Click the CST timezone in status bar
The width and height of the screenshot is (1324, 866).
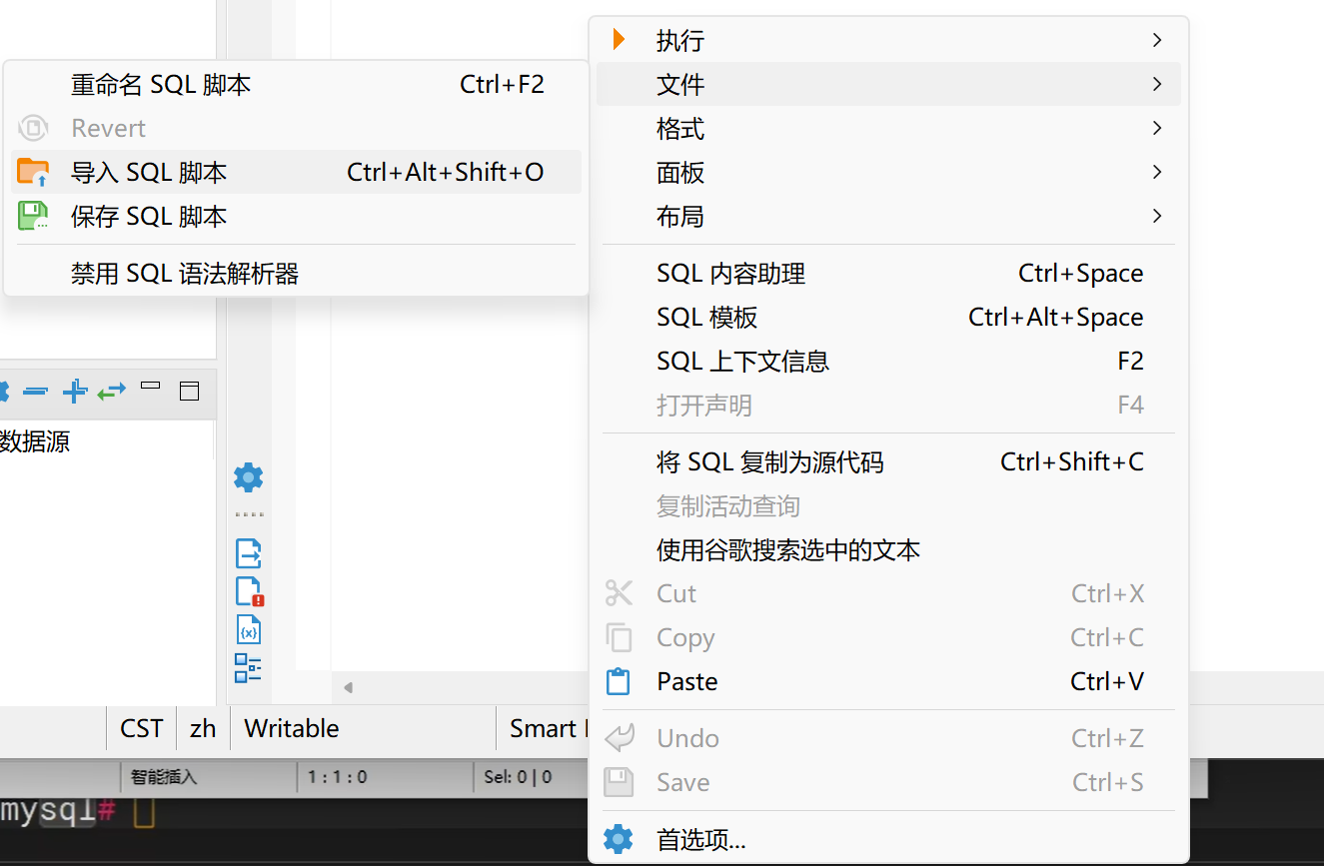141,728
